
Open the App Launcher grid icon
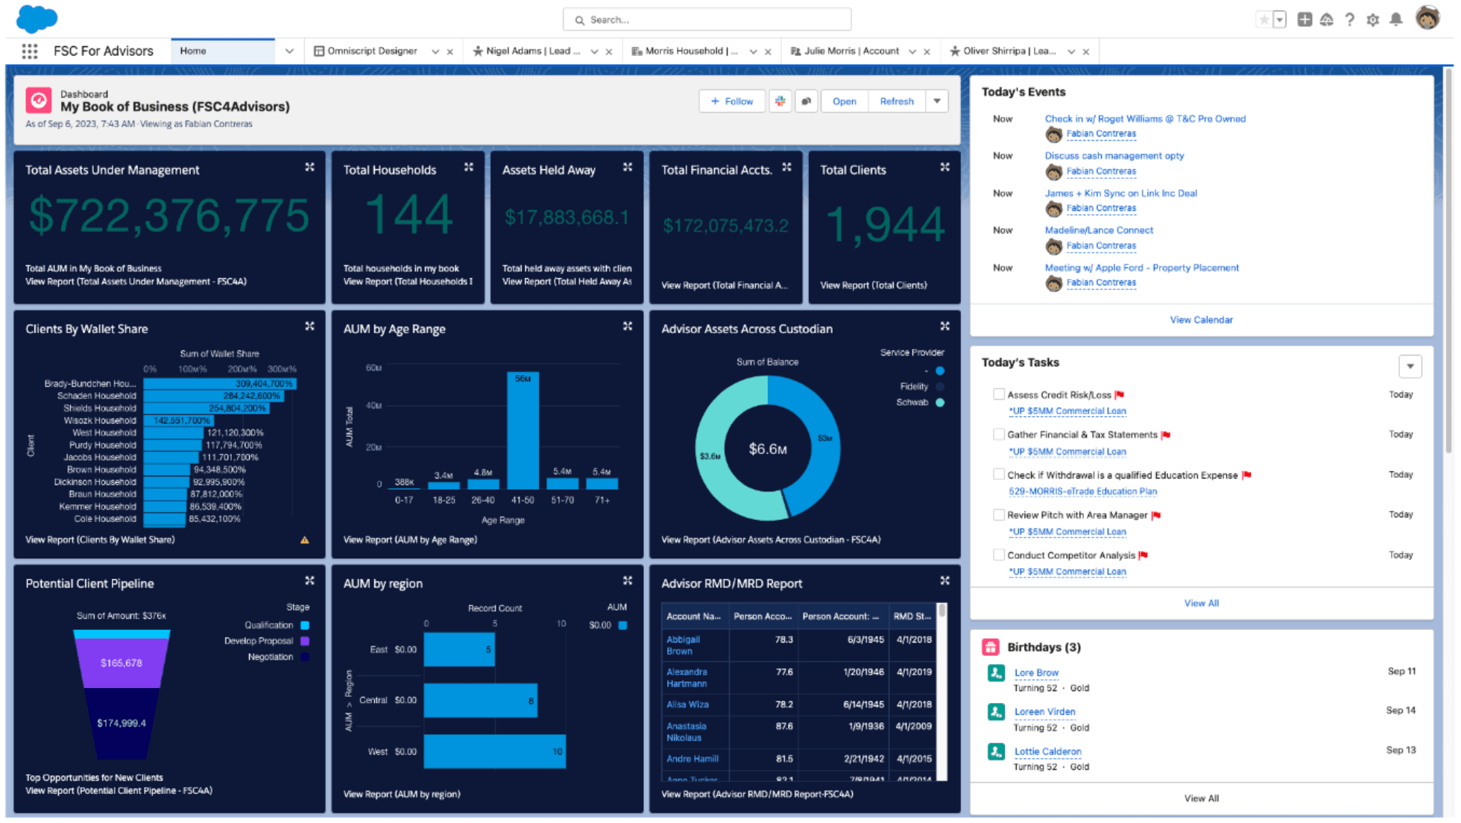point(30,51)
